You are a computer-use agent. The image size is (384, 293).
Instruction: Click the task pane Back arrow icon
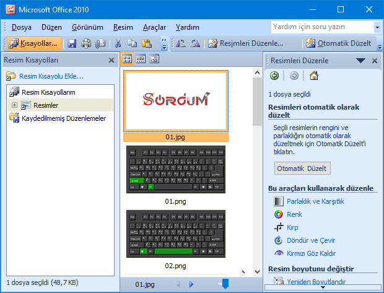pyautogui.click(x=274, y=76)
